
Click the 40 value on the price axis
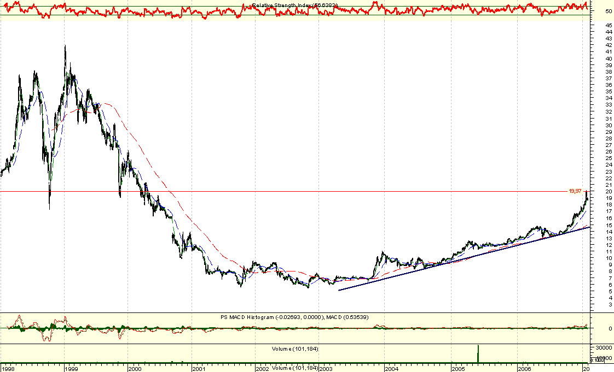click(x=609, y=58)
